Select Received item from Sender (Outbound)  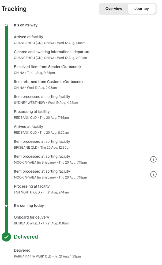[x=47, y=70]
